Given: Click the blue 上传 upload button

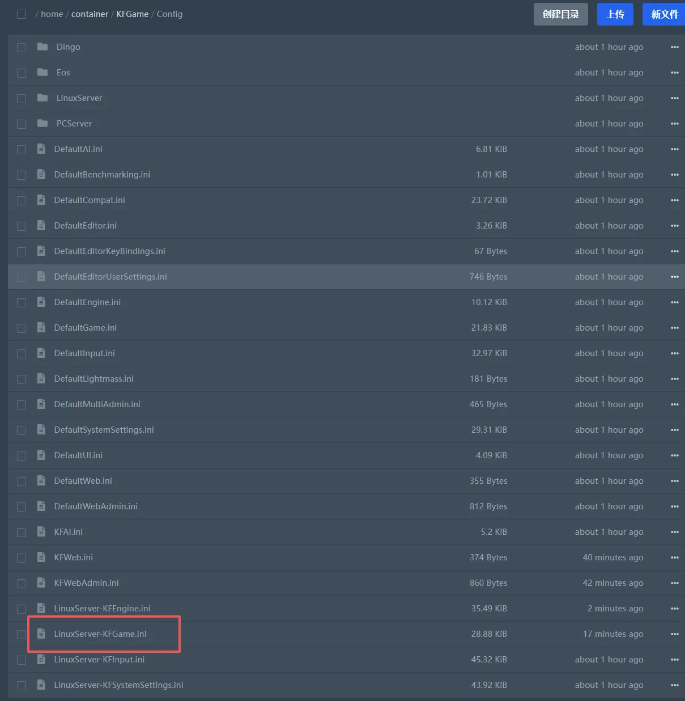Looking at the screenshot, I should point(615,14).
